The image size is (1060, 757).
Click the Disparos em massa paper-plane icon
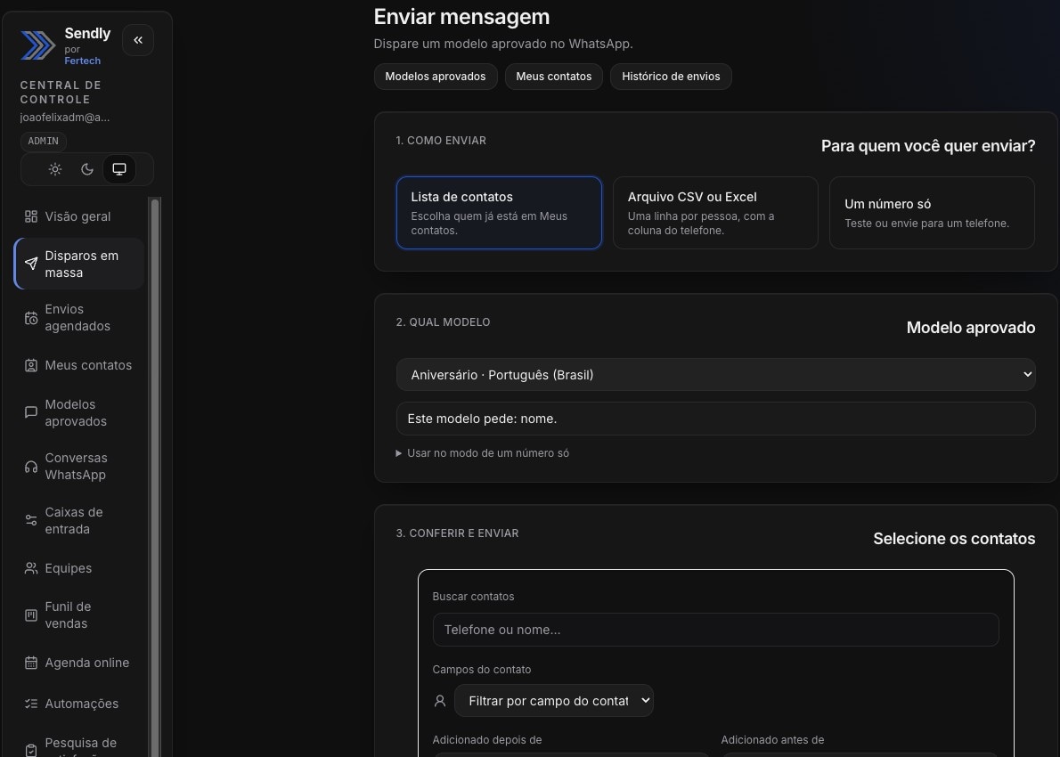31,264
